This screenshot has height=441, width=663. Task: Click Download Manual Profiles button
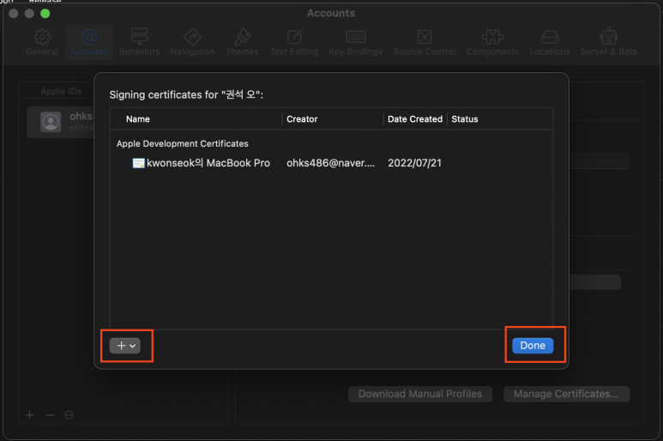[x=420, y=394]
